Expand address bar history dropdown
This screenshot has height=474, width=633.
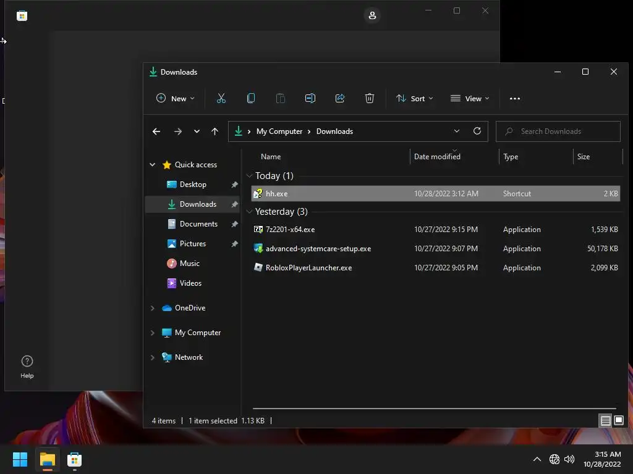click(x=457, y=131)
